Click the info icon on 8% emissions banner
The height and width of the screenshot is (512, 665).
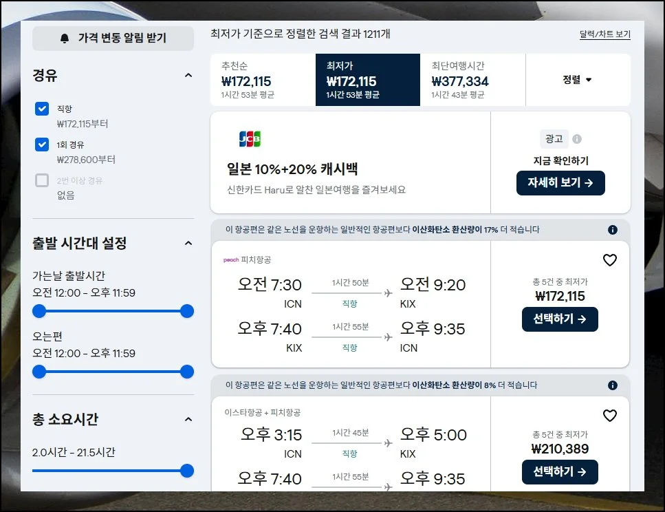click(x=613, y=385)
